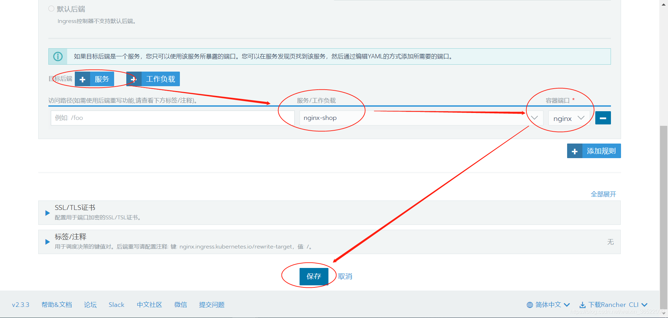Open the Slack footer link
Image resolution: width=668 pixels, height=318 pixels.
click(x=116, y=305)
